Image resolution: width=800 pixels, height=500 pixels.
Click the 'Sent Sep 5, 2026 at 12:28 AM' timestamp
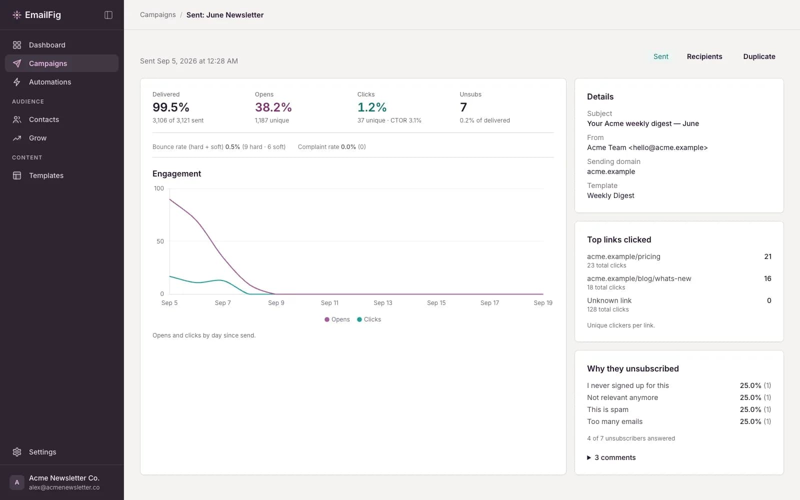click(x=189, y=61)
